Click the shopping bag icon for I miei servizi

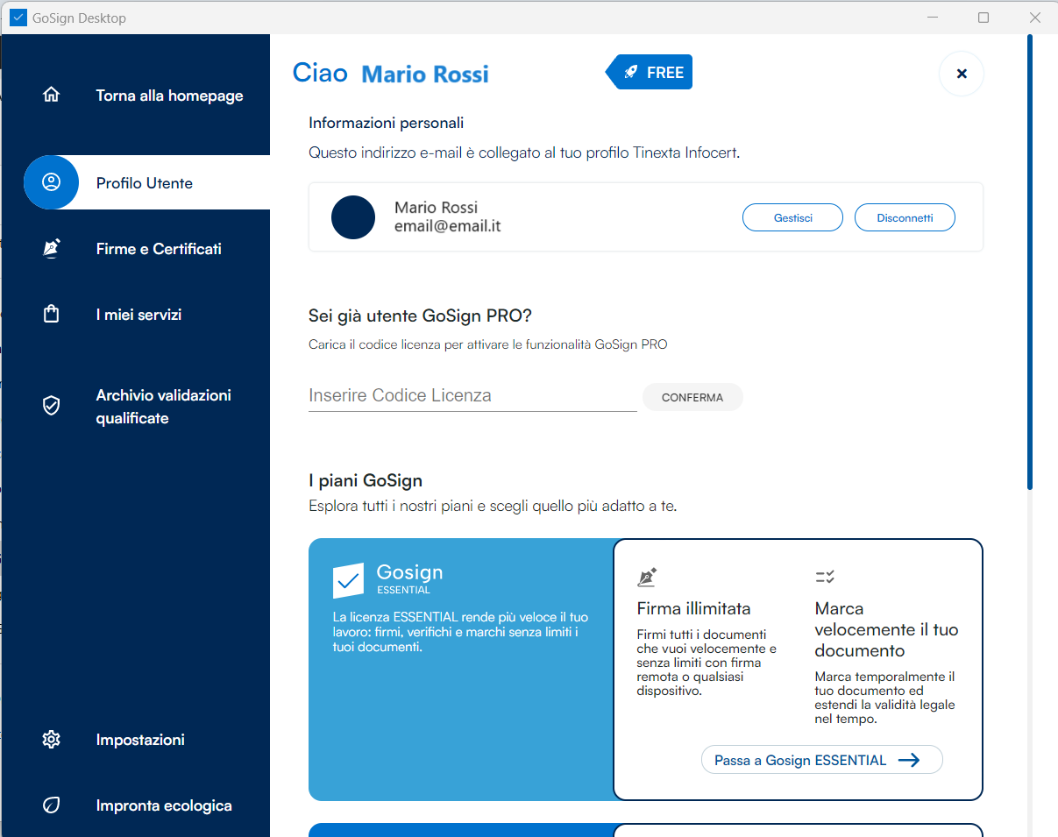click(x=52, y=315)
